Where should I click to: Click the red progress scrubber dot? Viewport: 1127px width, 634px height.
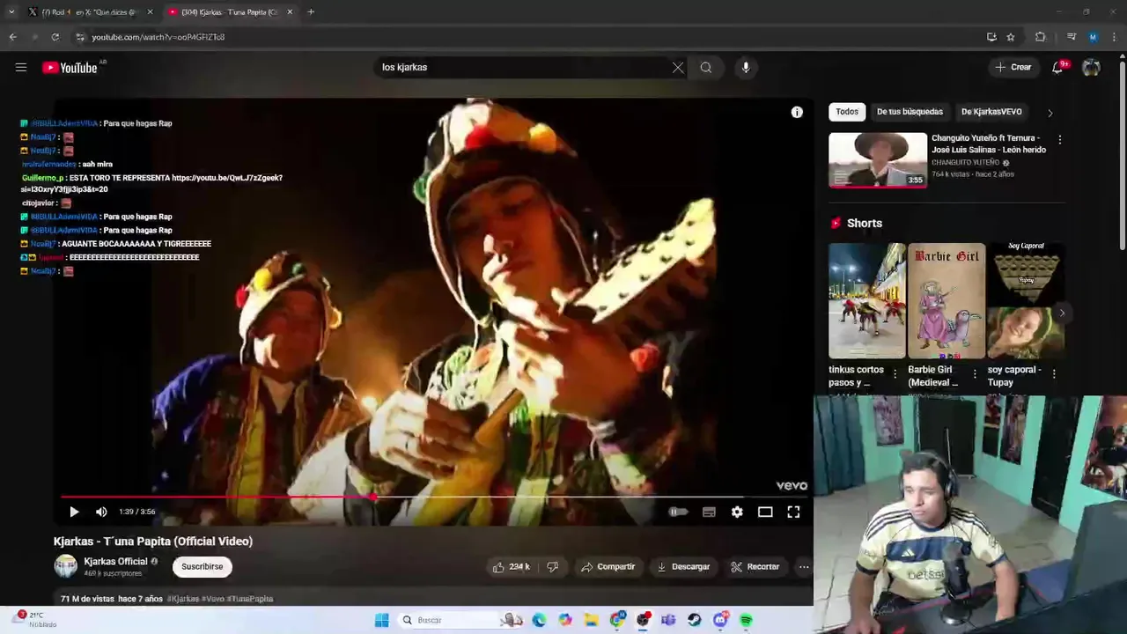373,498
